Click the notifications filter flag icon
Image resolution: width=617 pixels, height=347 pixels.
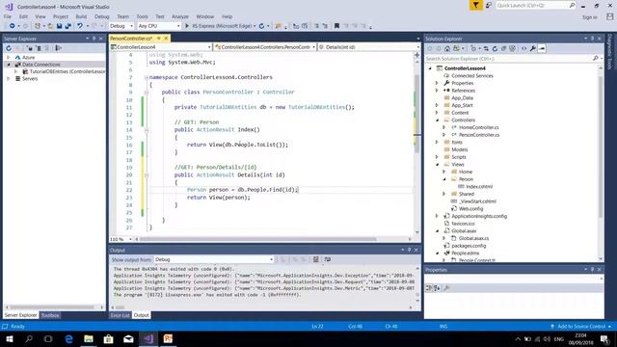[x=475, y=5]
